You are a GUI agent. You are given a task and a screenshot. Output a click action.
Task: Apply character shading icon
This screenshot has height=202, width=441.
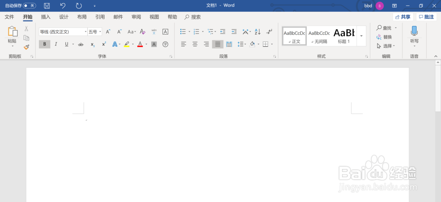(x=154, y=44)
